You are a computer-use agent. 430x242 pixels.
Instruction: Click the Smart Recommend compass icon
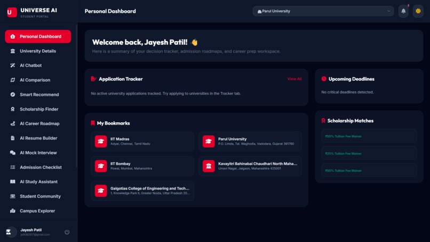pyautogui.click(x=13, y=95)
